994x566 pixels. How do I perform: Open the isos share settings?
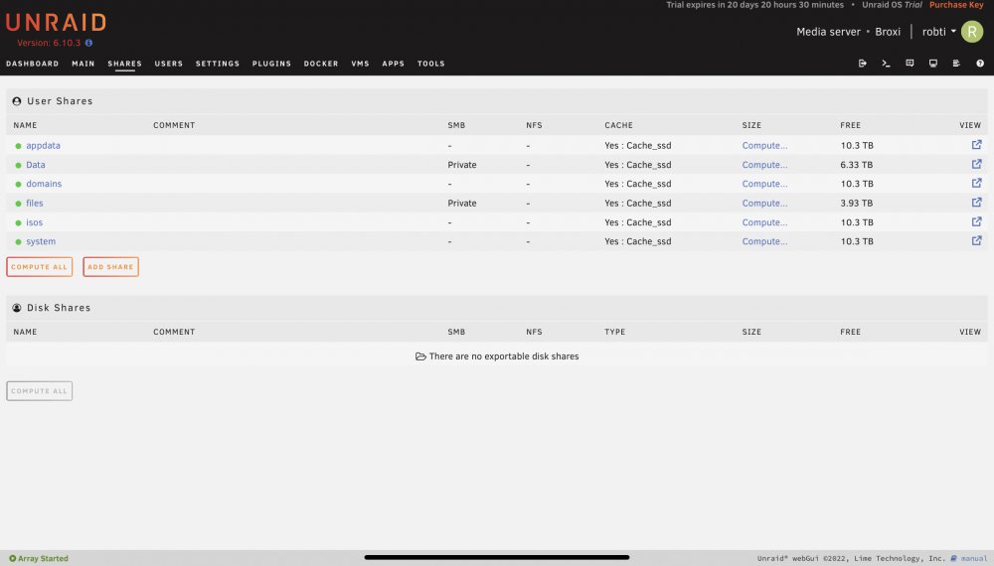click(34, 222)
